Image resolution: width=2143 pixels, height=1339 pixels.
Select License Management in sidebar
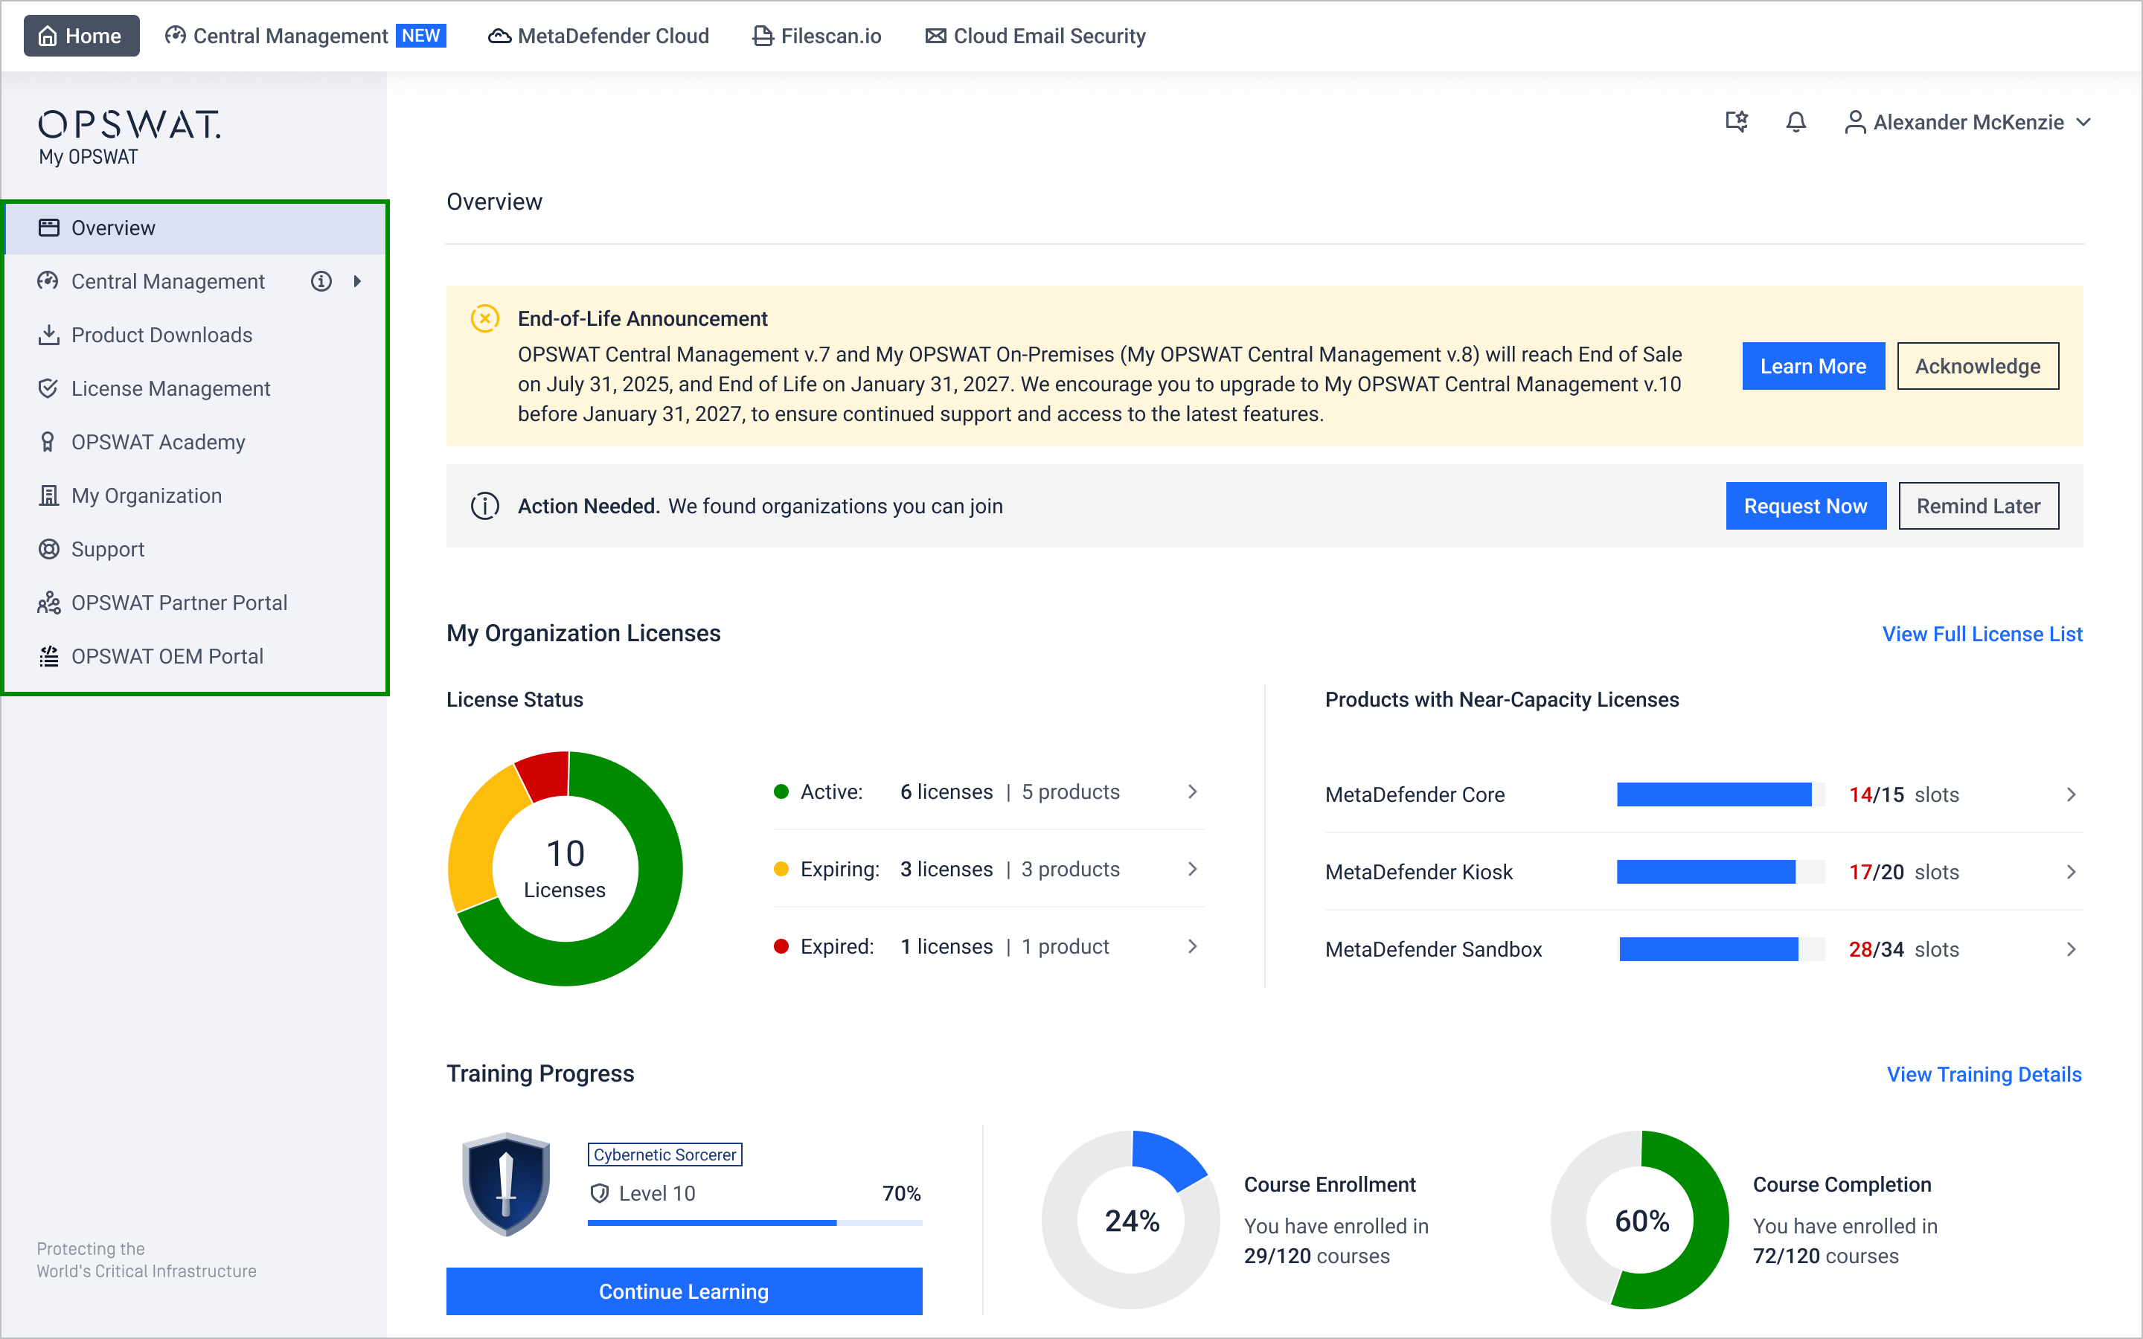point(196,388)
